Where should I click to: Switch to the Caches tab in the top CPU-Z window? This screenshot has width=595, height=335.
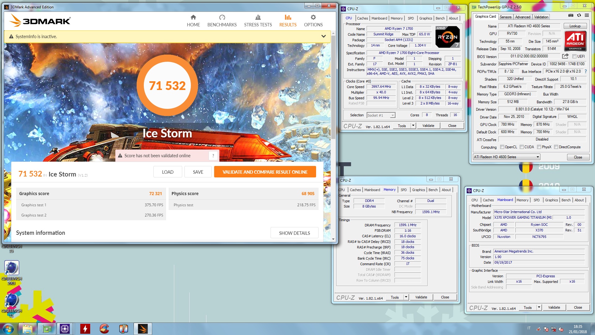tap(362, 18)
